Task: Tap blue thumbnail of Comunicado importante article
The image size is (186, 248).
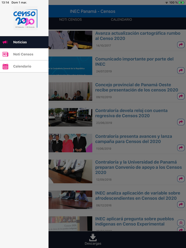Action: tap(70, 66)
